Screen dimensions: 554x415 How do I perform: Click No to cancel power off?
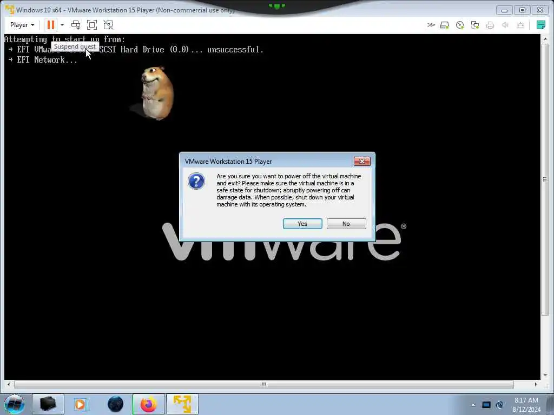(346, 224)
